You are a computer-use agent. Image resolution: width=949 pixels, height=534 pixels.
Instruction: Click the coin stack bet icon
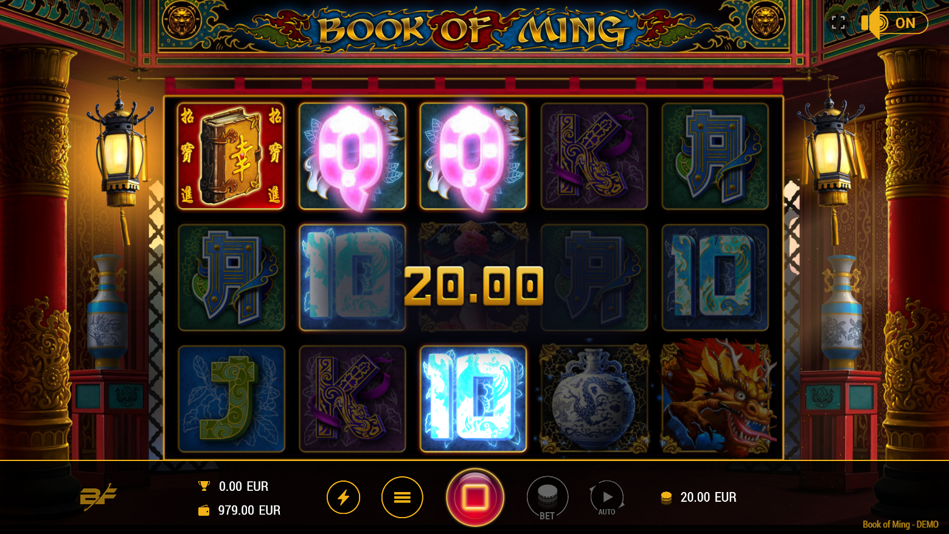pos(666,498)
